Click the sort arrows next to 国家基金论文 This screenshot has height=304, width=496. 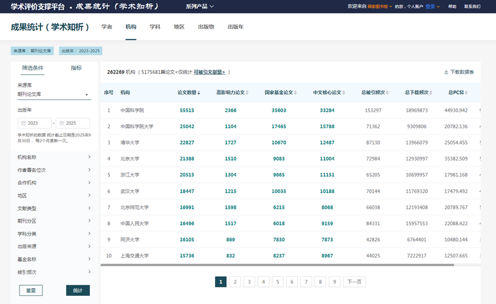click(x=295, y=93)
